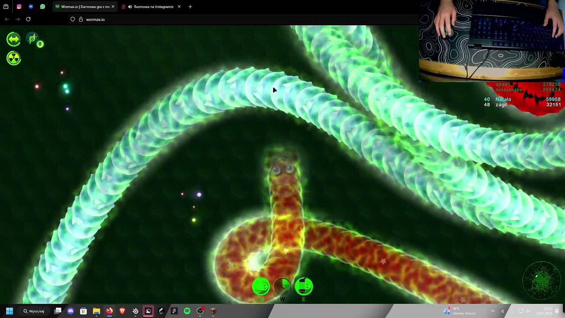The width and height of the screenshot is (565, 318).
Task: Open Spotify from the taskbar
Action: (x=187, y=311)
